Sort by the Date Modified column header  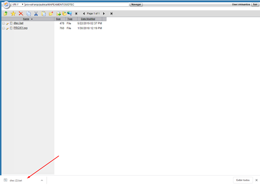pos(88,19)
